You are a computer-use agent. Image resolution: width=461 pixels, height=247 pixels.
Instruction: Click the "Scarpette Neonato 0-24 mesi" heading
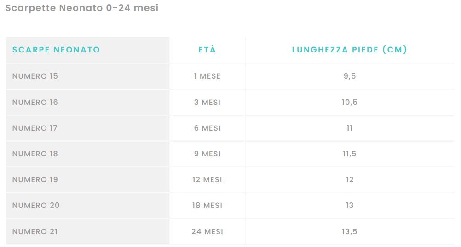pos(82,8)
